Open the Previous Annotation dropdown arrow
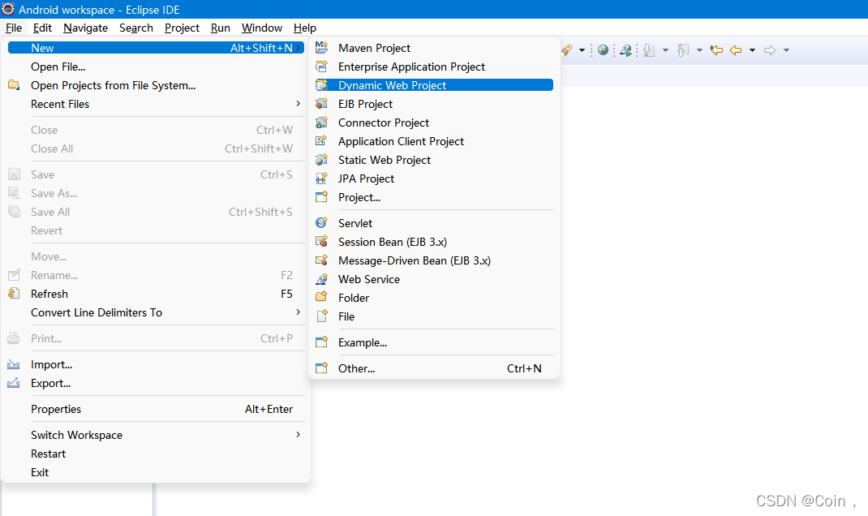The image size is (868, 516). pyautogui.click(x=699, y=50)
